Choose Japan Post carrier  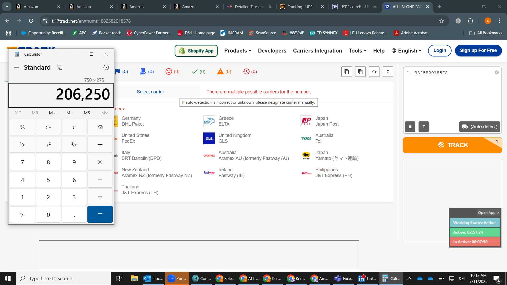[x=320, y=121]
